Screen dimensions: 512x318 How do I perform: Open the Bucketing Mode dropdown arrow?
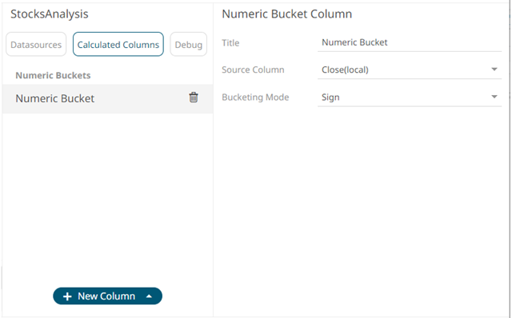coord(494,97)
